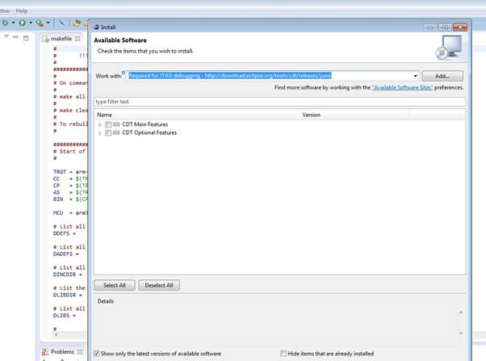Switch to the Problems tab

pyautogui.click(x=61, y=352)
